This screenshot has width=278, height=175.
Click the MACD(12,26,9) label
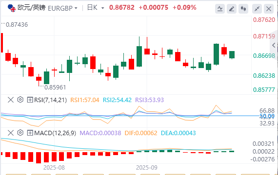click(x=55, y=133)
